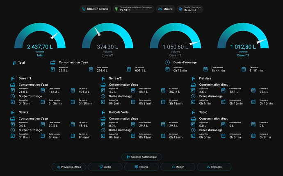
Task: Open Serre n°1 monthly duration 5h 28min
Action: pos(86,104)
